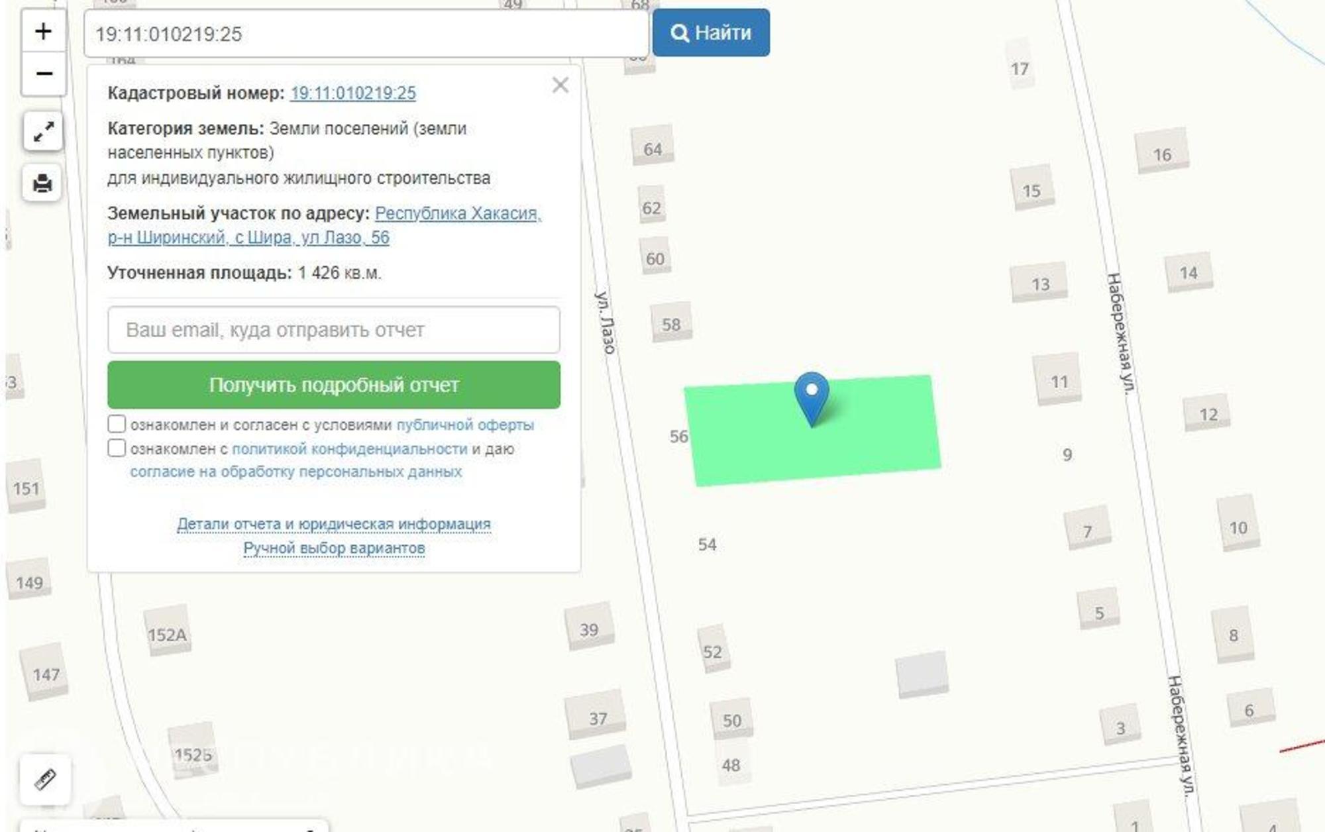Open the Республика Хакасия address link
This screenshot has height=832, width=1325.
(457, 213)
